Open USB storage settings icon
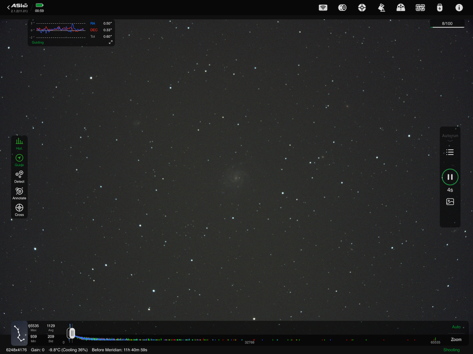This screenshot has height=354, width=473. pos(440,8)
